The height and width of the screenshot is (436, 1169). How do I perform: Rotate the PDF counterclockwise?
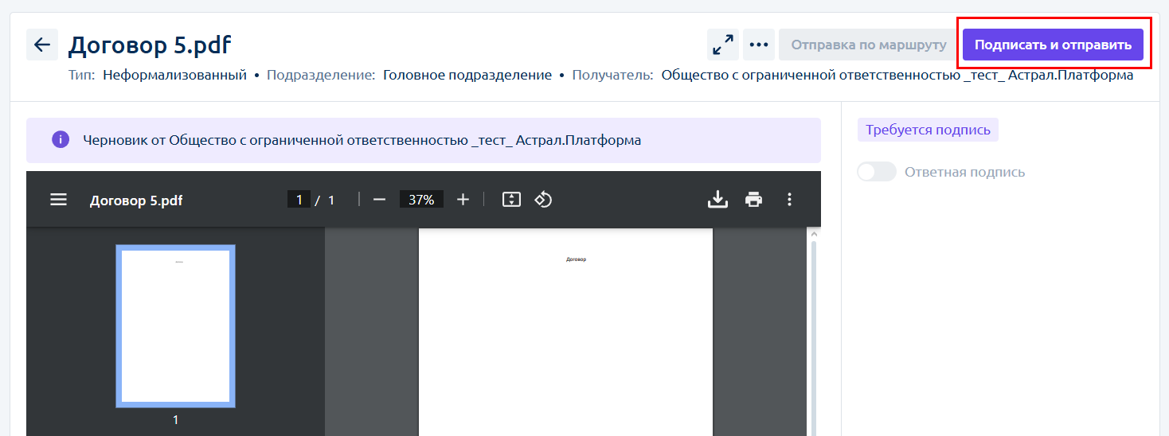click(x=543, y=200)
